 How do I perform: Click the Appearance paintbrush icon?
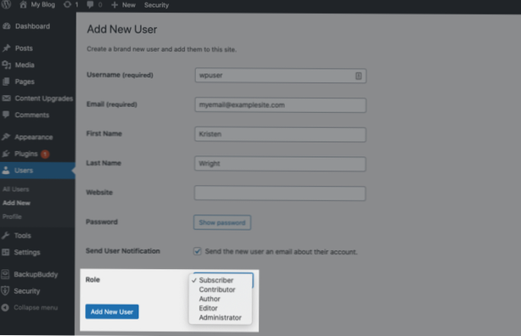[x=6, y=137]
